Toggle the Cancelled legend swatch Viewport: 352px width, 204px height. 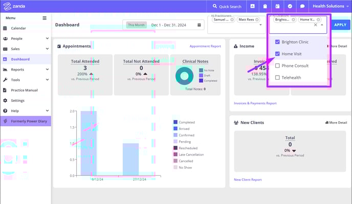175,161
